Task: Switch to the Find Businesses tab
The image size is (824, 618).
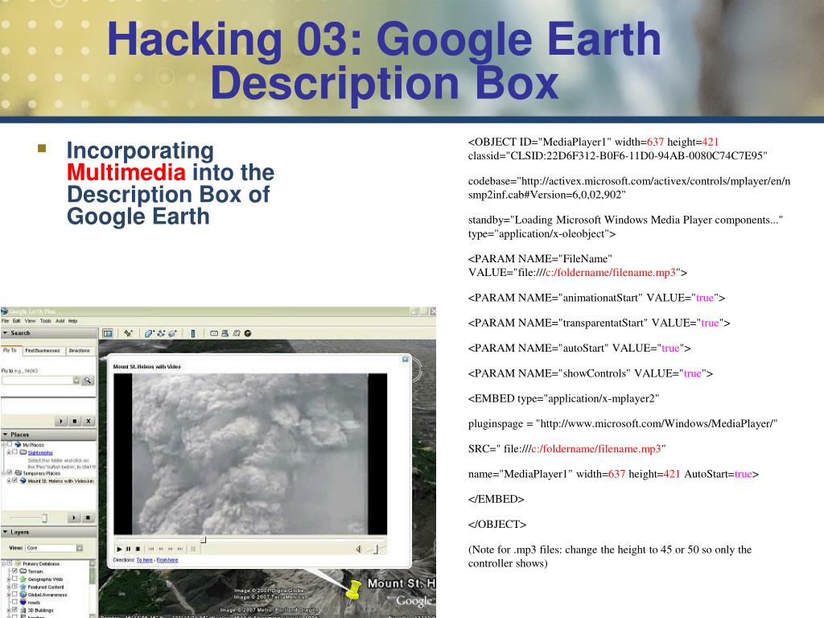Action: coord(43,351)
